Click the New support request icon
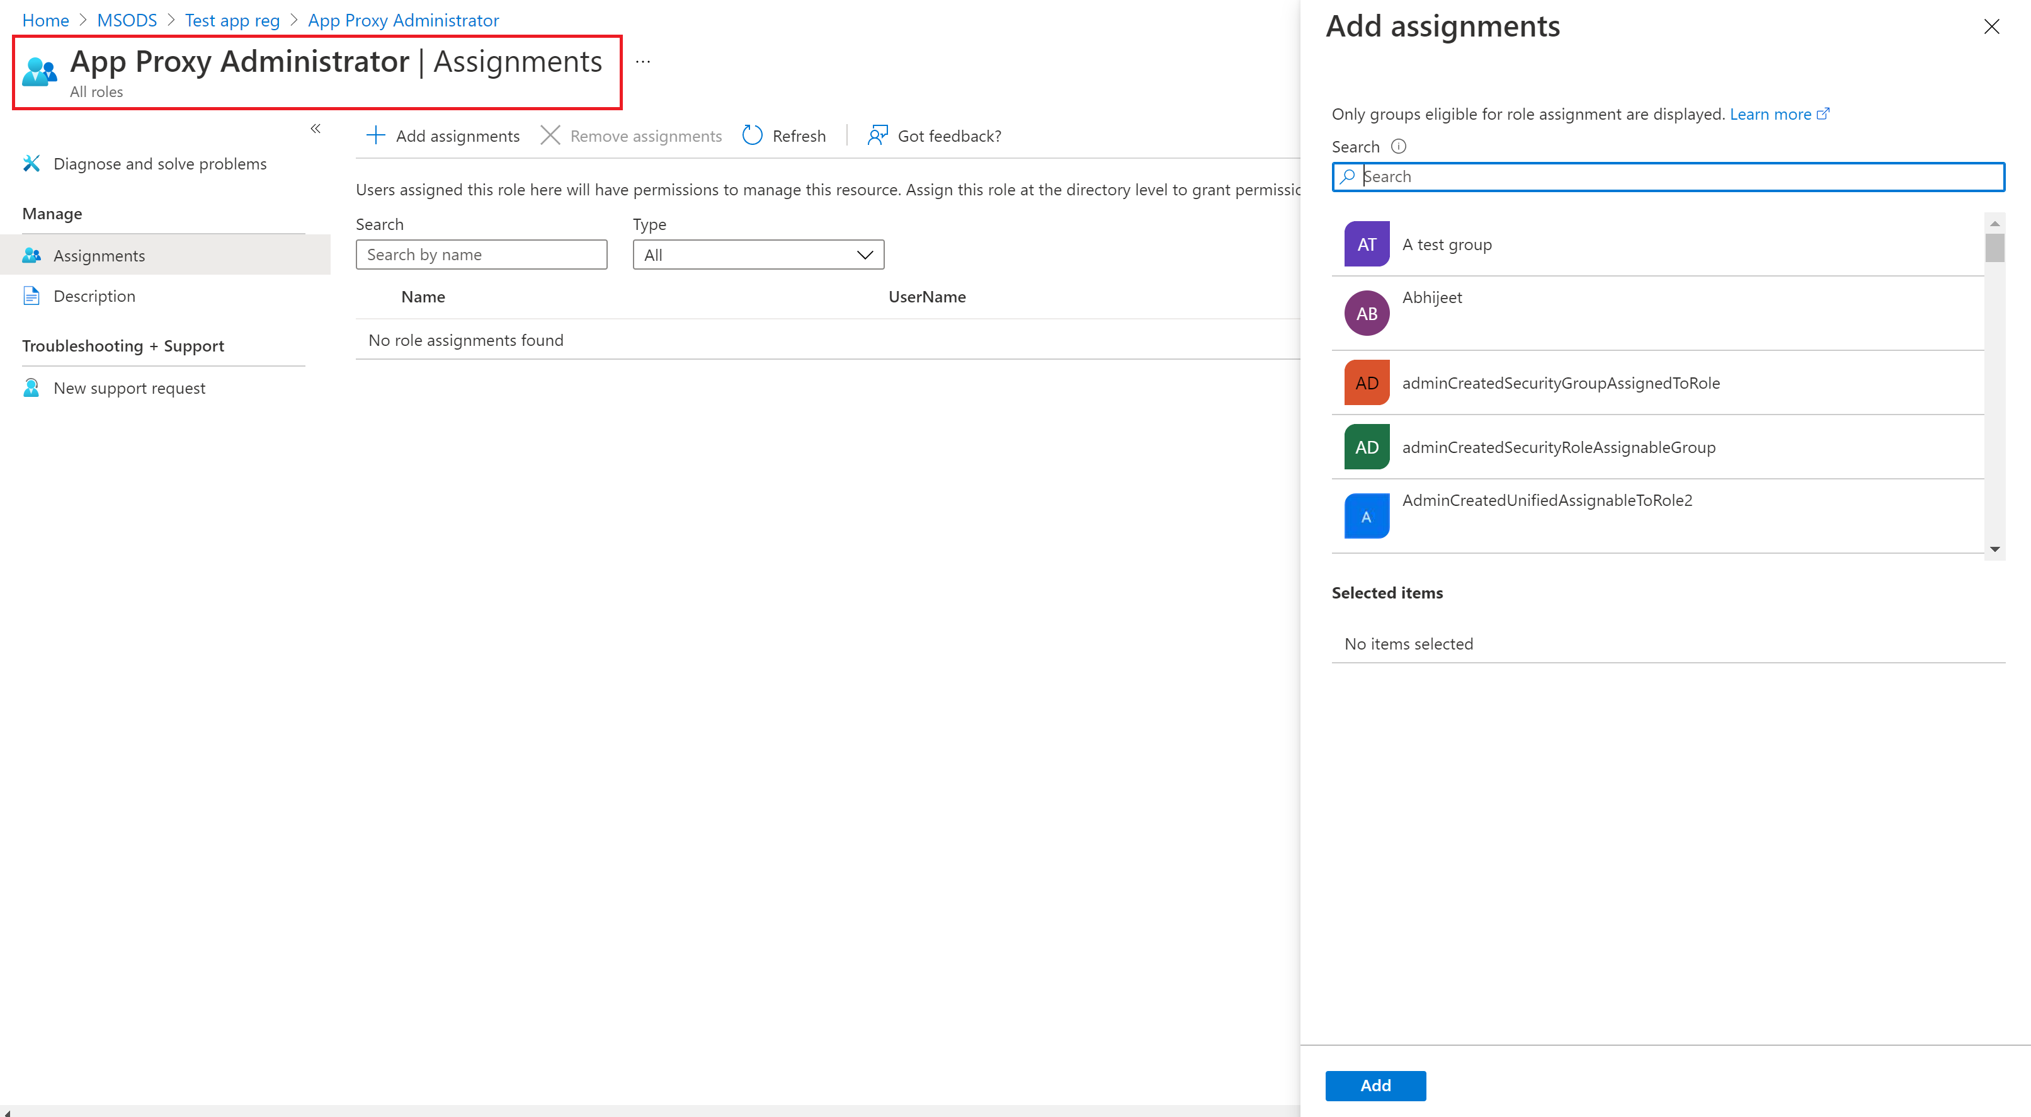The image size is (2031, 1117). [35, 388]
